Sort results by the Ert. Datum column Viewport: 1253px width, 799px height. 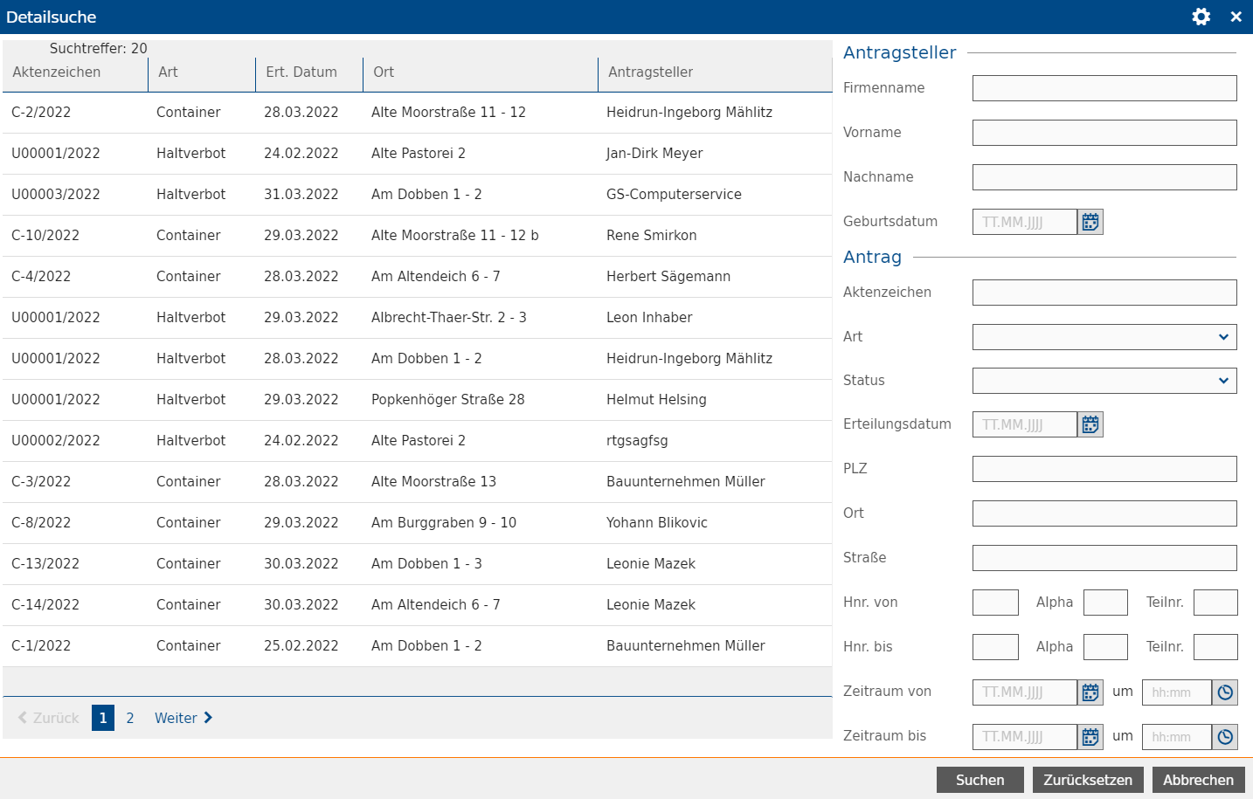coord(301,72)
